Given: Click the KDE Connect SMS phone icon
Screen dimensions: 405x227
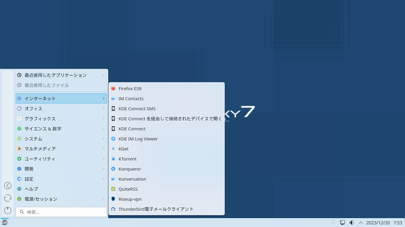Looking at the screenshot, I should click(x=113, y=108).
